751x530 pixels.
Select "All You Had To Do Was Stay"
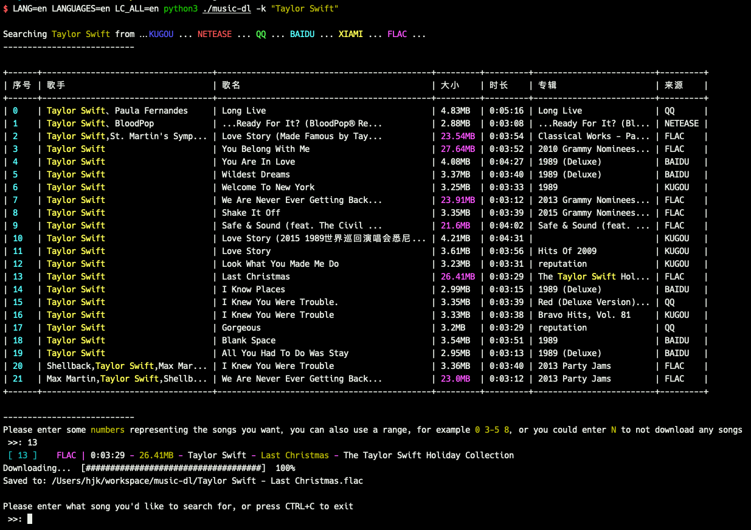tap(285, 353)
